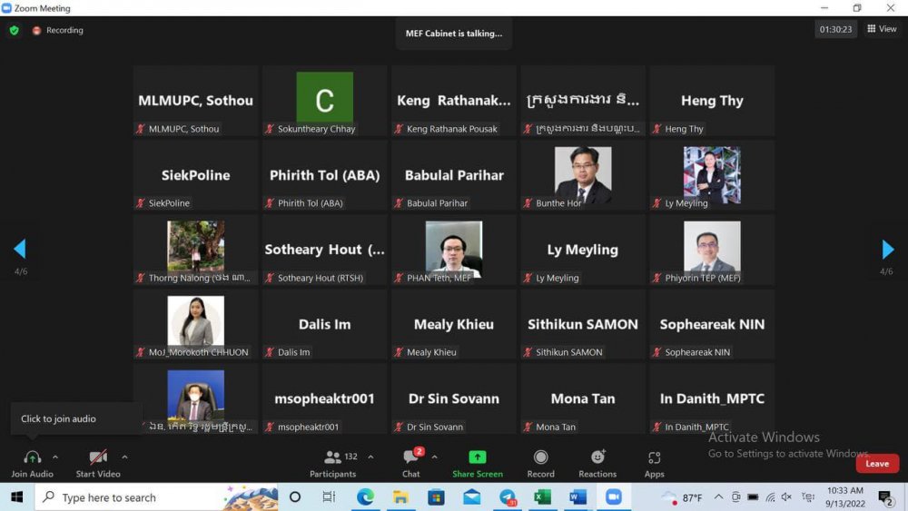Open audio options arrow beside Join Audio

(x=55, y=457)
